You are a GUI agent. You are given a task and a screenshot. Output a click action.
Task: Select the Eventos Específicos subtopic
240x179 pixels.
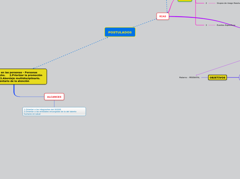pyautogui.click(x=226, y=25)
